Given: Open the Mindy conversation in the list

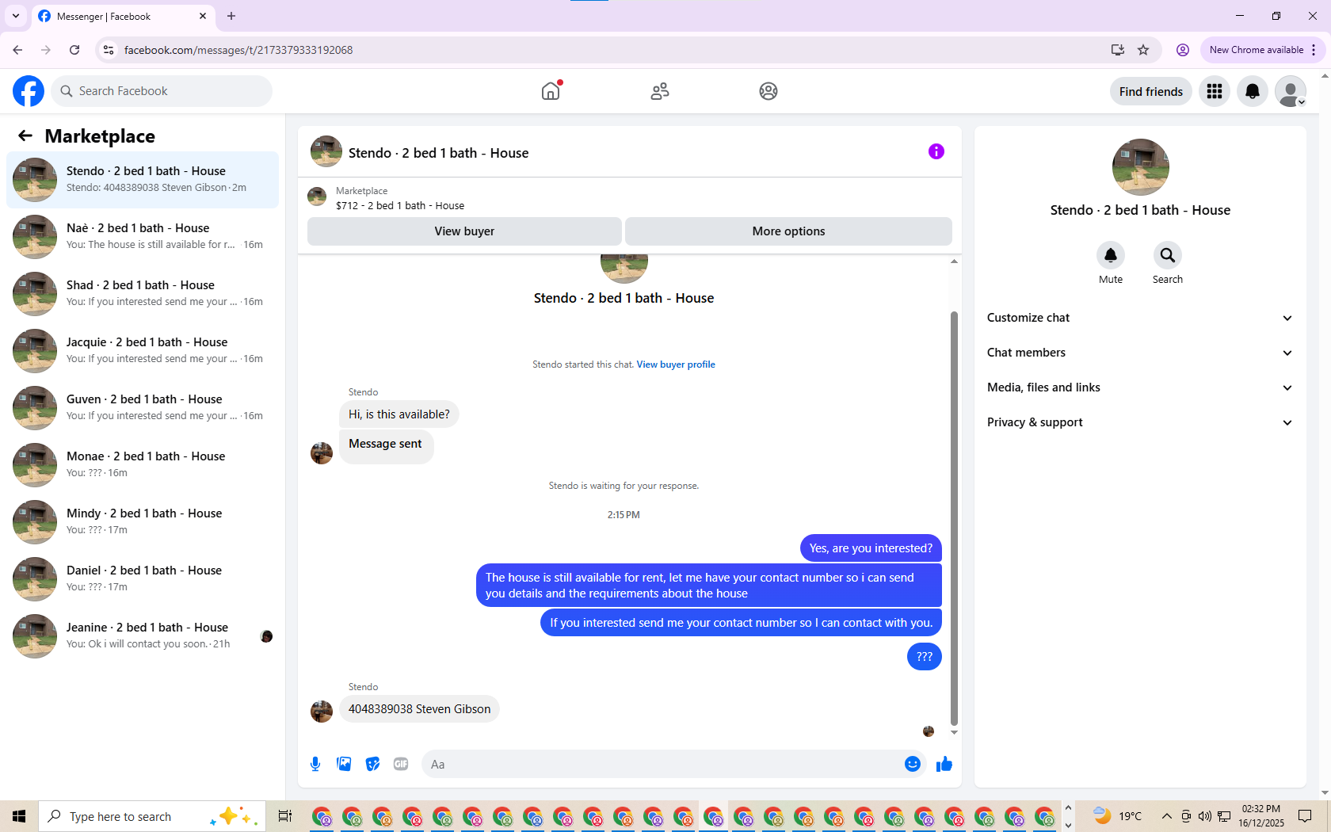Looking at the screenshot, I should pyautogui.click(x=143, y=522).
